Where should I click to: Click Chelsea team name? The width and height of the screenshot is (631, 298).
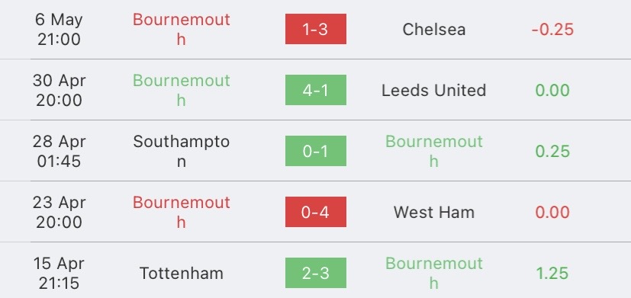tap(434, 30)
